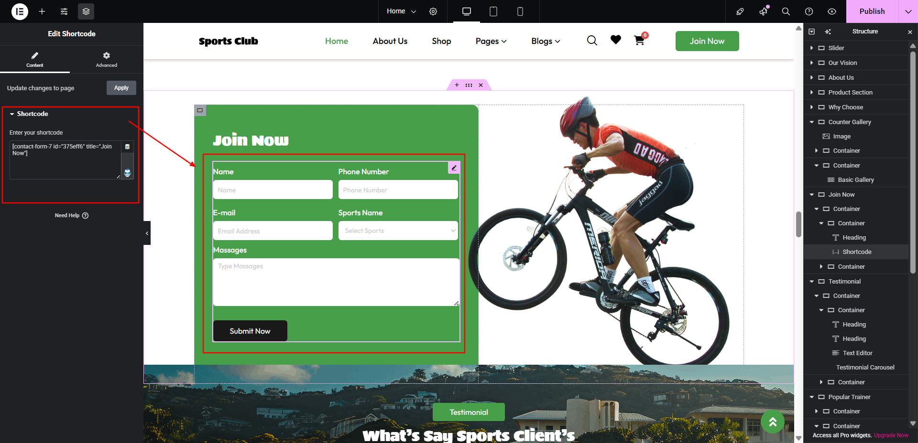The height and width of the screenshot is (443, 918).
Task: Click the section drag handle dots
Action: click(469, 85)
